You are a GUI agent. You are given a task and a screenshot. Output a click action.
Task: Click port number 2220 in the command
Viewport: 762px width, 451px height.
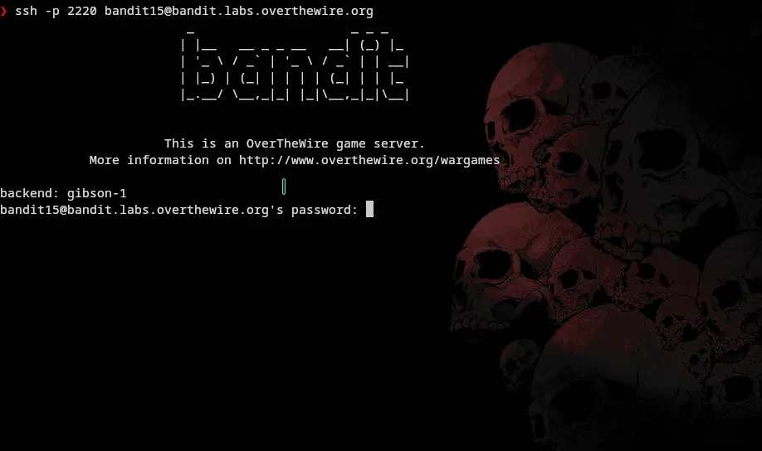coord(82,11)
